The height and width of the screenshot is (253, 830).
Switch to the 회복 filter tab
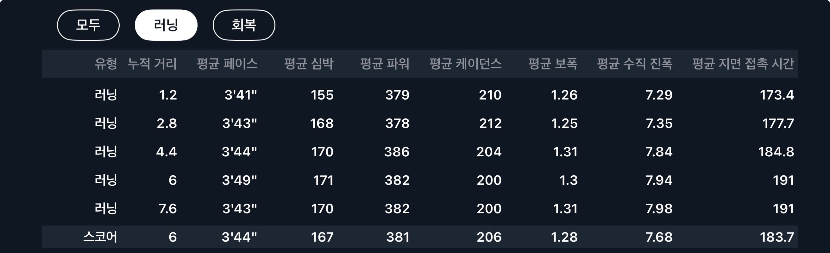(244, 25)
